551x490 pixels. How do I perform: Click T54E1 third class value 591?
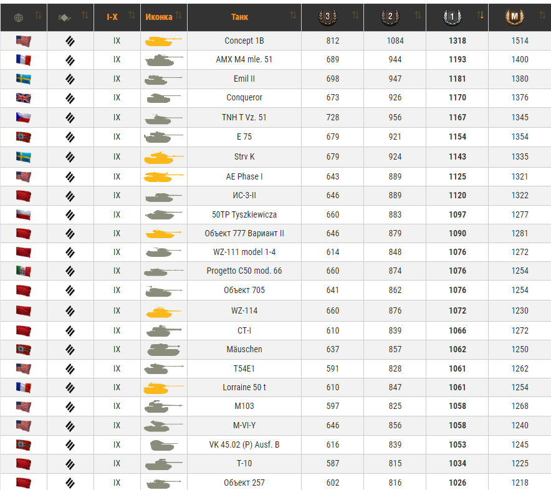[333, 368]
